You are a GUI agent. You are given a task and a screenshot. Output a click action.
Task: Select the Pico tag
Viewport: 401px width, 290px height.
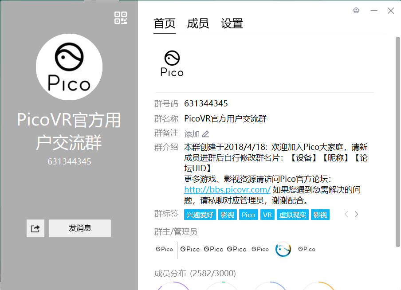point(248,215)
